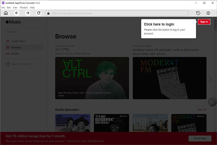This screenshot has width=217, height=145.
Task: Navigate back with the left arrow
Action: 17,13
